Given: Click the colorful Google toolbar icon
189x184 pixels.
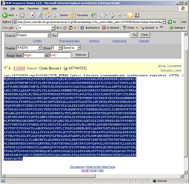Looking at the screenshot, I should click(71, 28).
